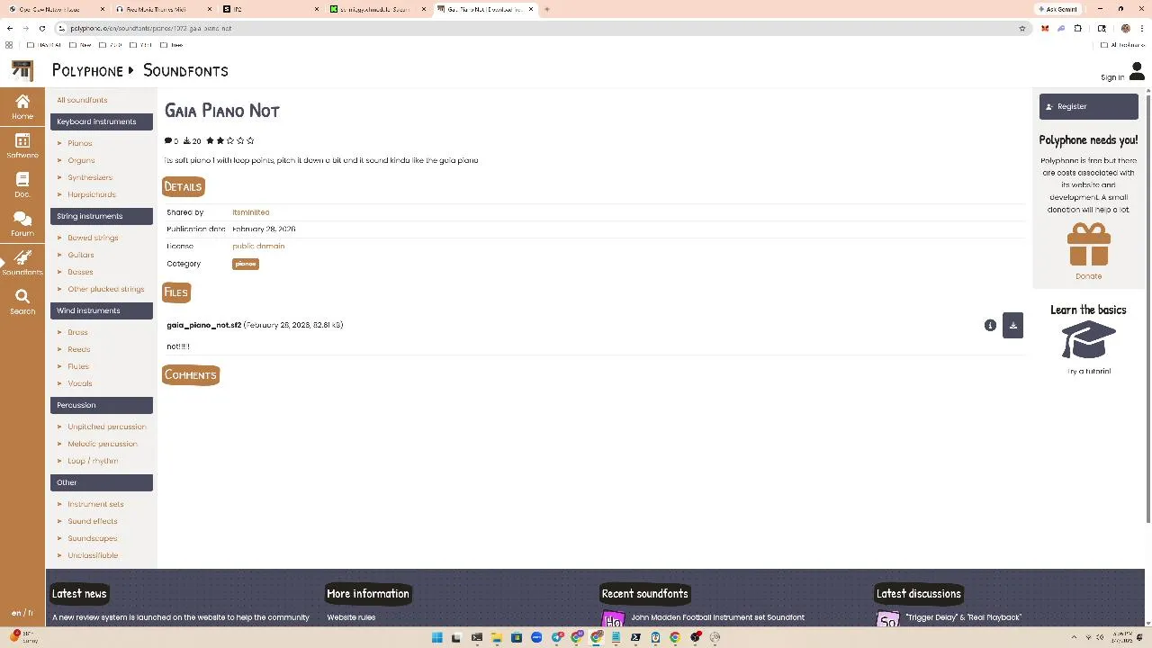Click the Polyphone breadcrumb link
The width and height of the screenshot is (1152, 648).
point(87,70)
